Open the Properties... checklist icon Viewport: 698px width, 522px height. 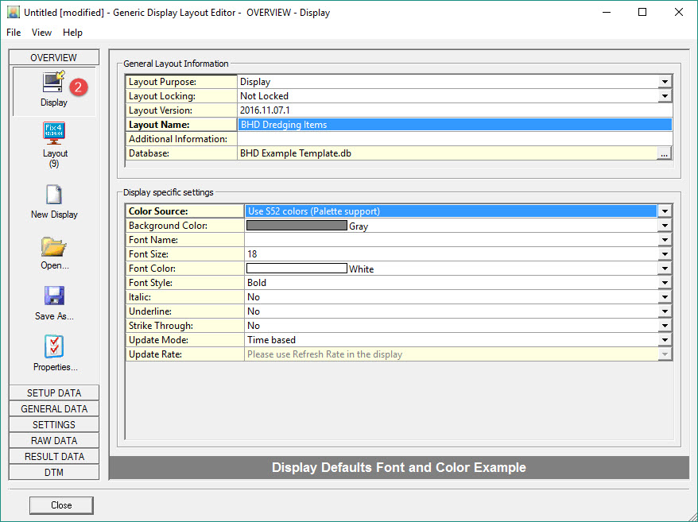(54, 347)
